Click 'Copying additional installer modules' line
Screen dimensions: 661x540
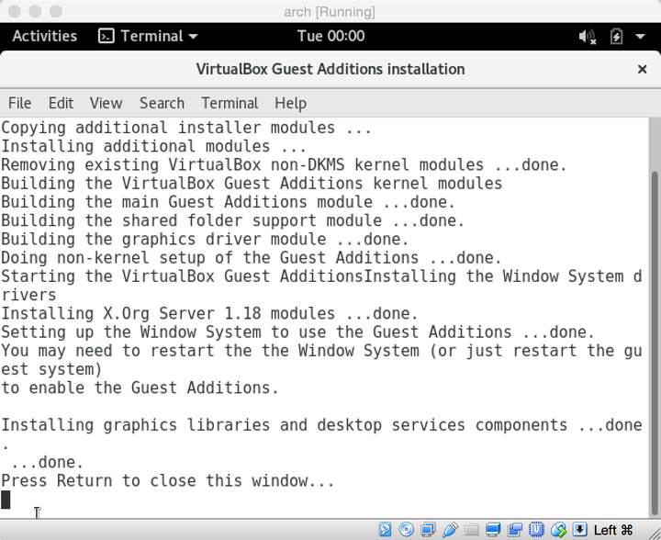point(186,128)
